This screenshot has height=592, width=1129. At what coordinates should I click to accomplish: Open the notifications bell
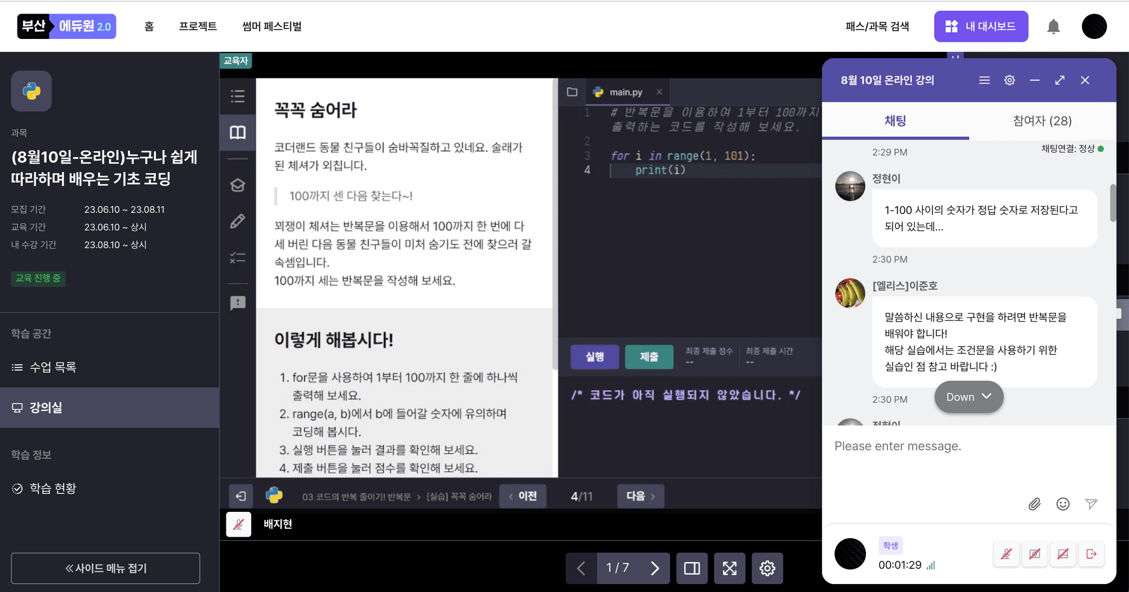click(x=1053, y=27)
